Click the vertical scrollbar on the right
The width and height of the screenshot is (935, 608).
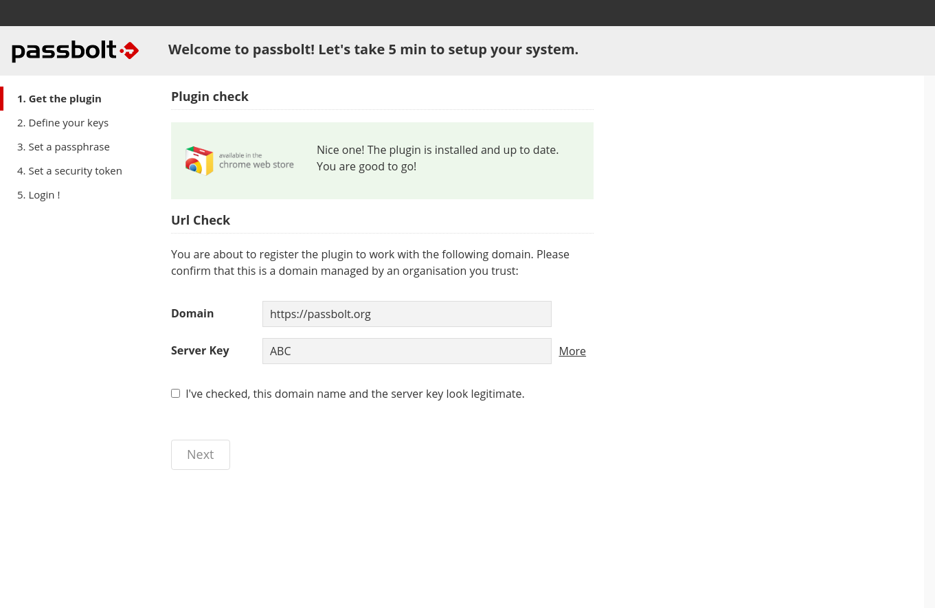pyautogui.click(x=930, y=341)
